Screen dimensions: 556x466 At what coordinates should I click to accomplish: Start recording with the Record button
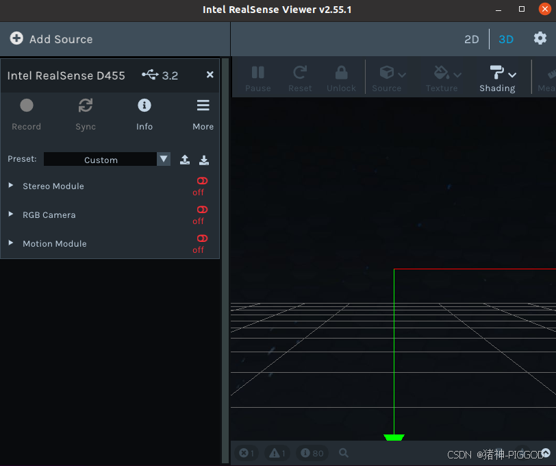[26, 114]
